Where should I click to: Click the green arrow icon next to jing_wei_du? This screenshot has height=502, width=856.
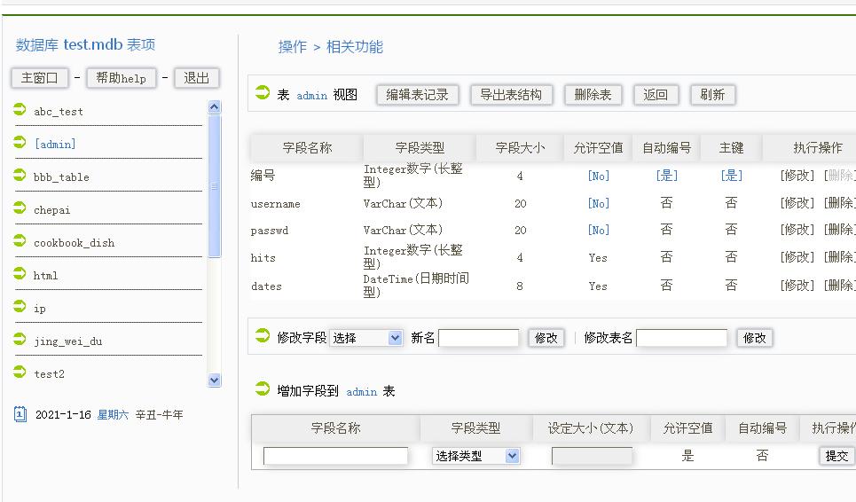coord(20,340)
